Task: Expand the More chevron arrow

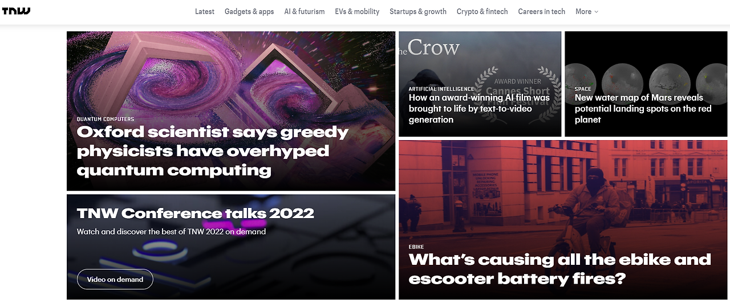Action: click(x=597, y=11)
